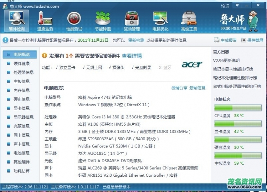The width and height of the screenshot is (267, 192).
Task: Click the 主板温度 progress bar
Action: pos(238,156)
